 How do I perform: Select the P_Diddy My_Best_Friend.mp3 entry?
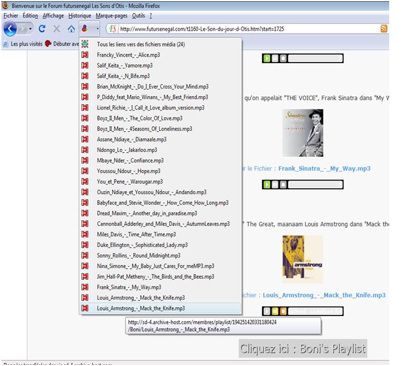(x=160, y=97)
